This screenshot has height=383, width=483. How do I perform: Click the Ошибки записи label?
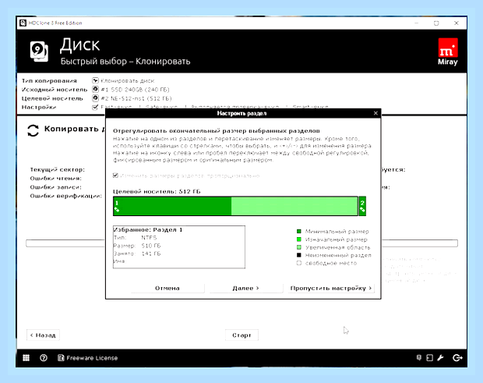tap(55, 187)
